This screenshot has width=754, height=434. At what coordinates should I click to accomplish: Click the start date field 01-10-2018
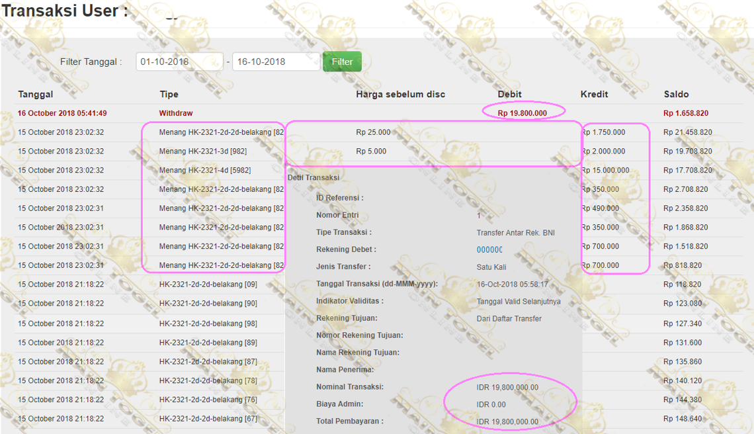pos(179,62)
